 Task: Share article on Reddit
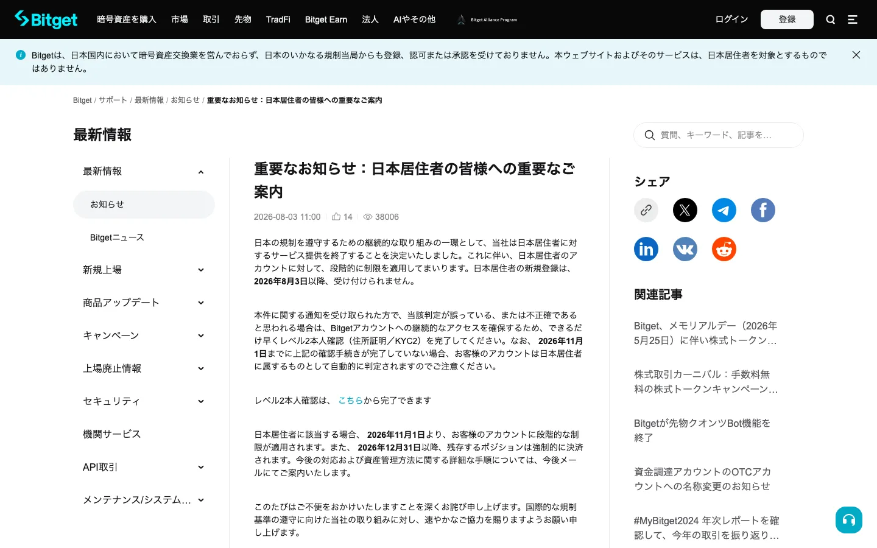[x=724, y=249]
